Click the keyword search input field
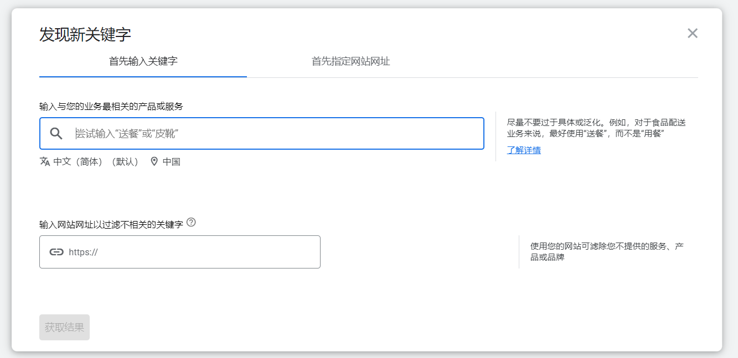The width and height of the screenshot is (738, 358). tap(262, 133)
